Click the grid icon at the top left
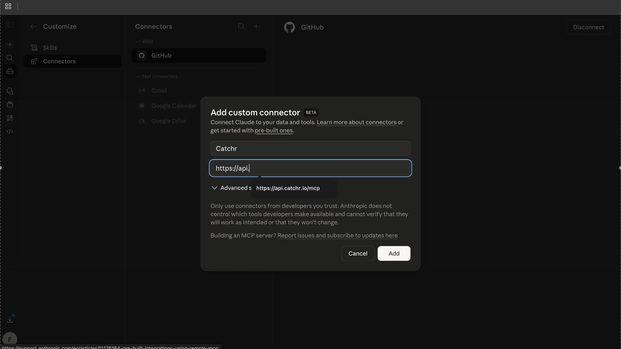621x349 pixels. pos(8,6)
